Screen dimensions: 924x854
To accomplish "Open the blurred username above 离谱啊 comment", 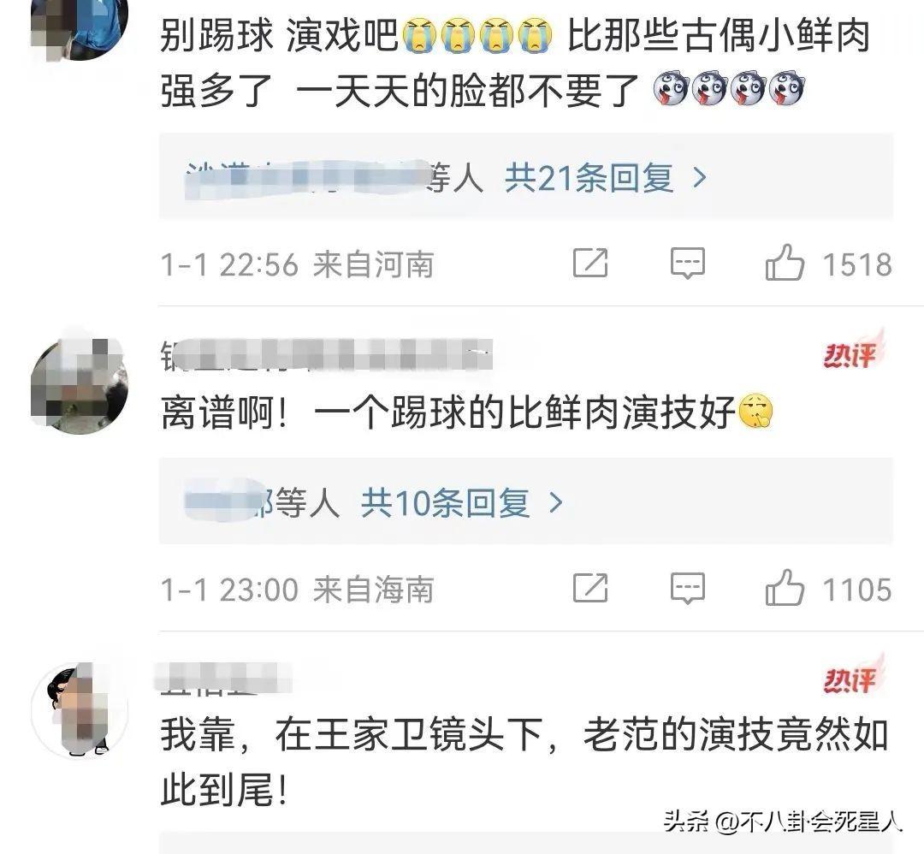I will point(326,355).
